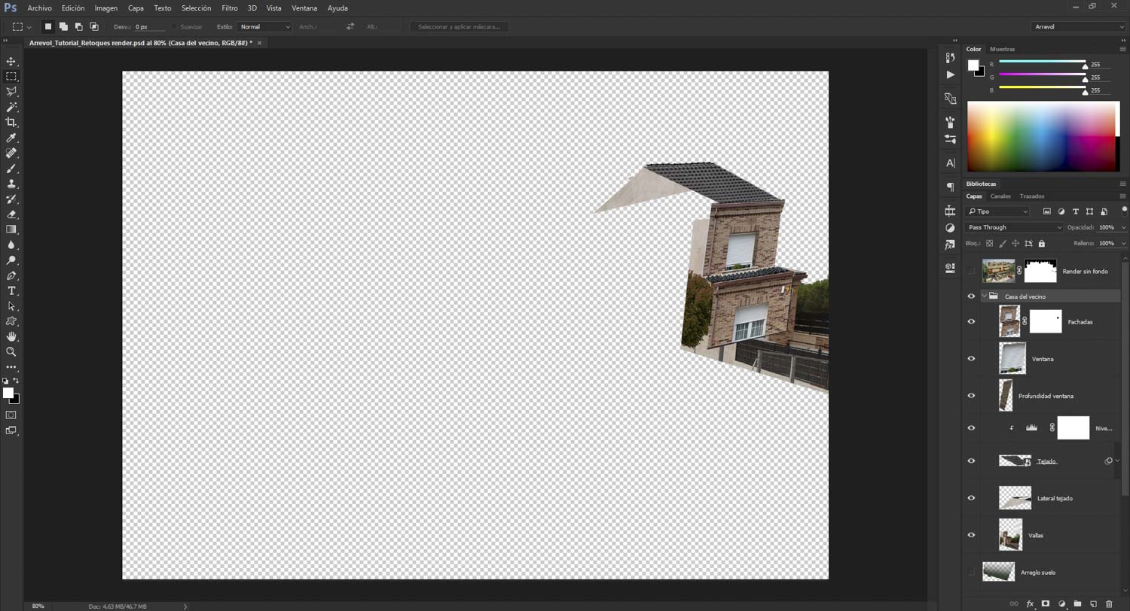
Task: Open the Ventana menu
Action: click(304, 8)
